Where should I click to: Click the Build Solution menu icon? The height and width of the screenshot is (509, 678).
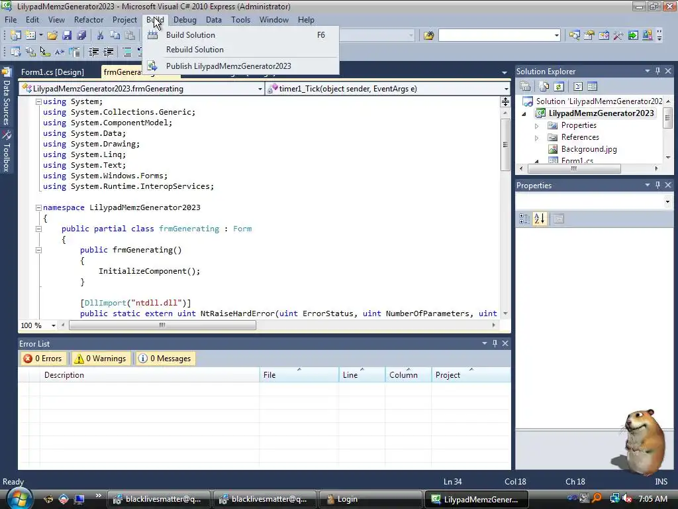152,35
